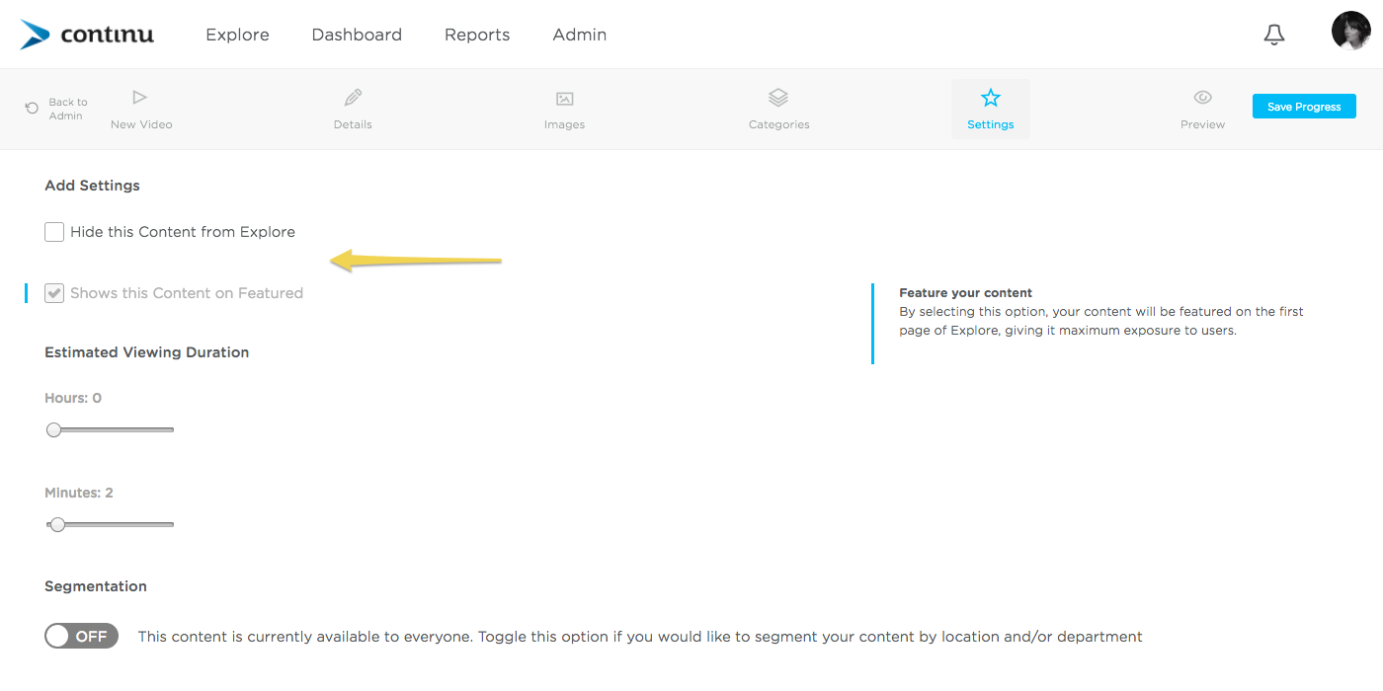Viewport: 1383px width, 691px height.
Task: Click the Minutes: 2 label
Action: point(79,493)
